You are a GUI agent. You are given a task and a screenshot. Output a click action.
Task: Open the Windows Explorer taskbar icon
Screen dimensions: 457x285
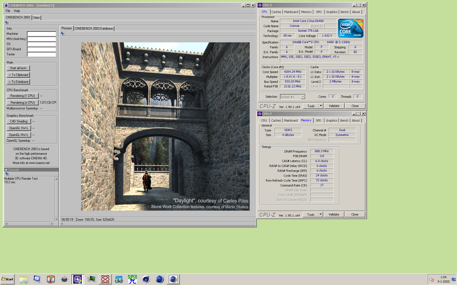pyautogui.click(x=24, y=279)
